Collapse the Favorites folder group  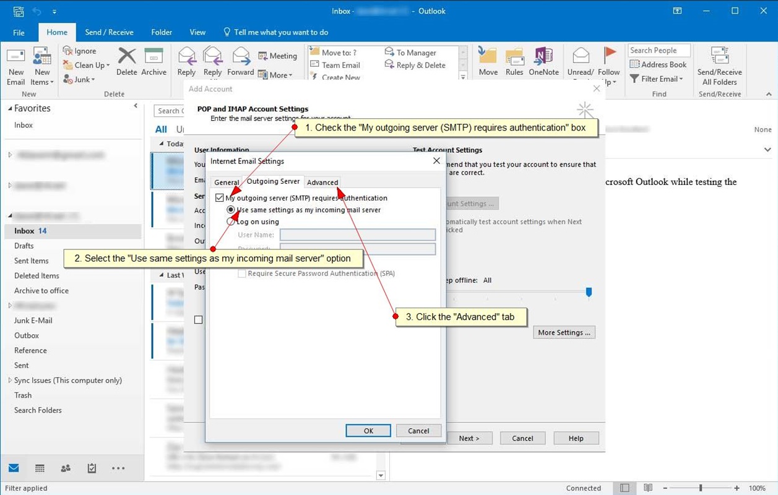[10, 108]
